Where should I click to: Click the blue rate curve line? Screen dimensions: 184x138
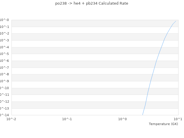156,61
